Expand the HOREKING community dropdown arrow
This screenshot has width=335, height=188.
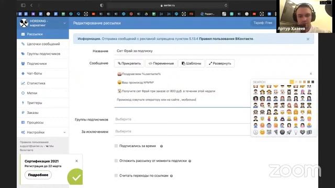[x=65, y=23]
